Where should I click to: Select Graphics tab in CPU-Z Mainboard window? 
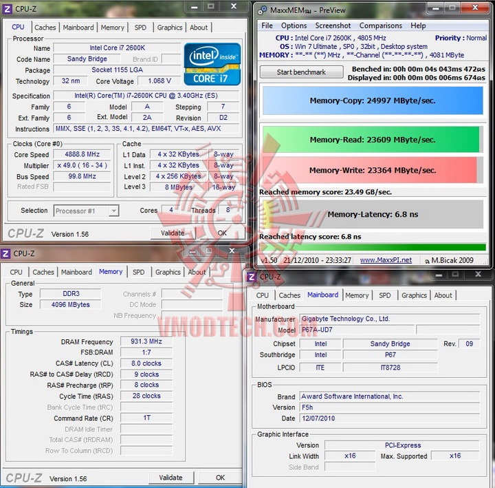pos(414,295)
